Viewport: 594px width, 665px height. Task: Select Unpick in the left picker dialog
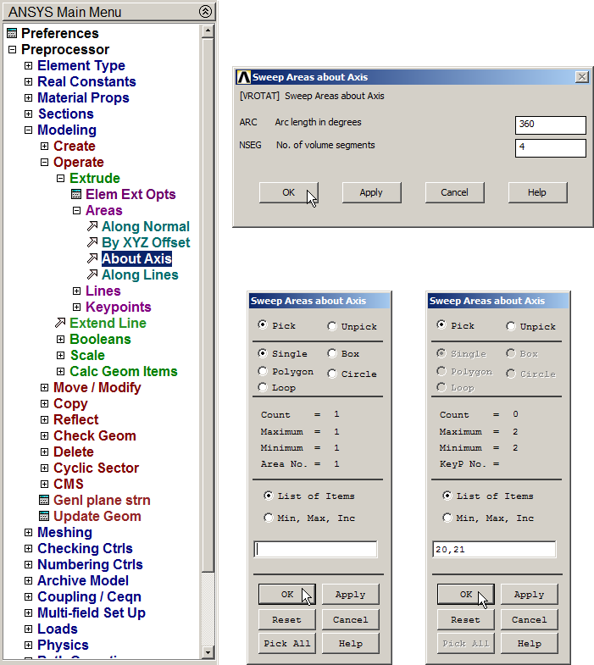[x=332, y=326]
